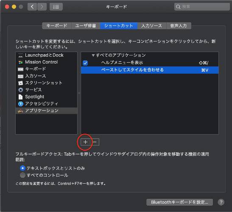Click the Spotlight document icon
232x212 pixels.
coord(20,97)
